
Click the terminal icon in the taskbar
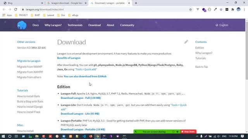pyautogui.click(x=124, y=136)
